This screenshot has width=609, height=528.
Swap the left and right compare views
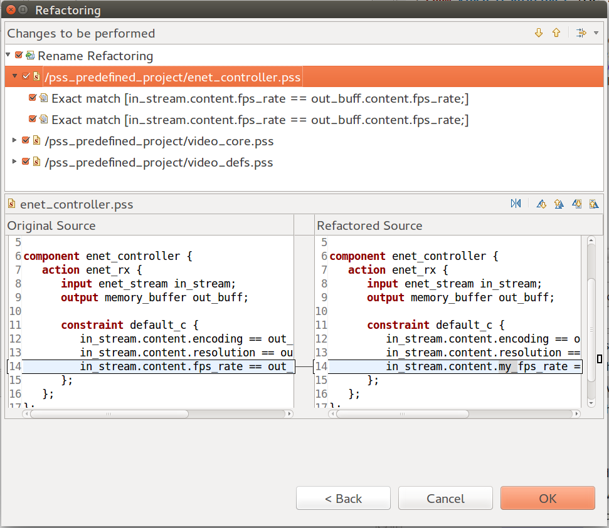coord(516,204)
